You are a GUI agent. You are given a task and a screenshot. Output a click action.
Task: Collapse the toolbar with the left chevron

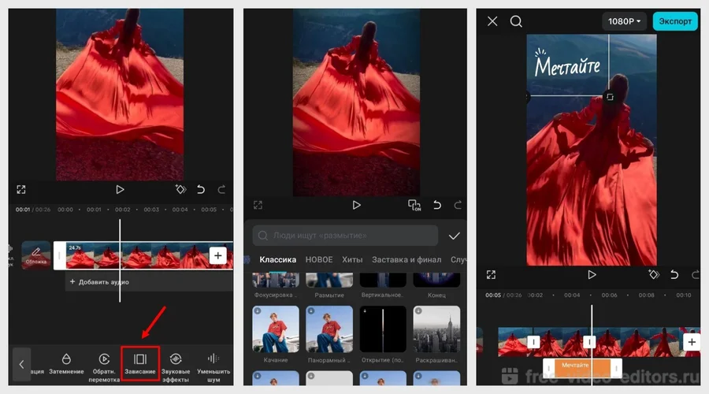(x=21, y=364)
